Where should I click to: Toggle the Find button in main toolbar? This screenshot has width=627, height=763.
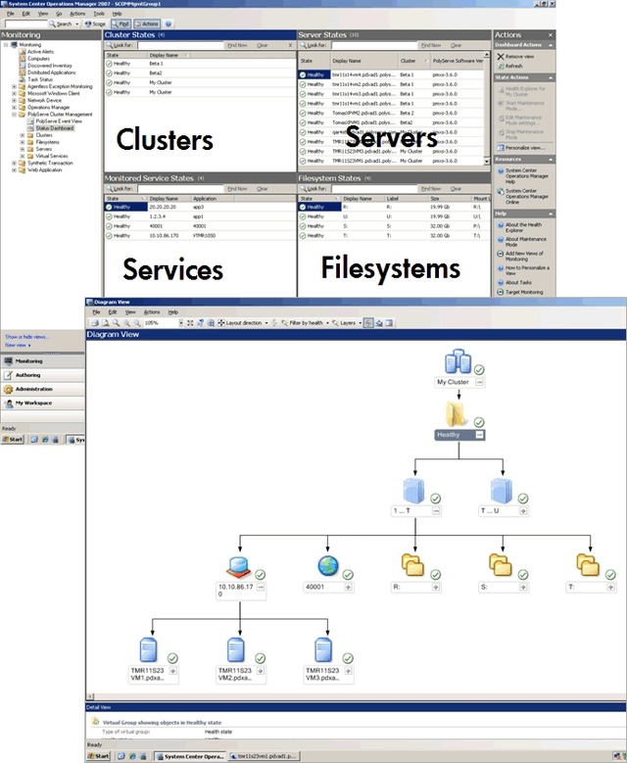point(121,24)
